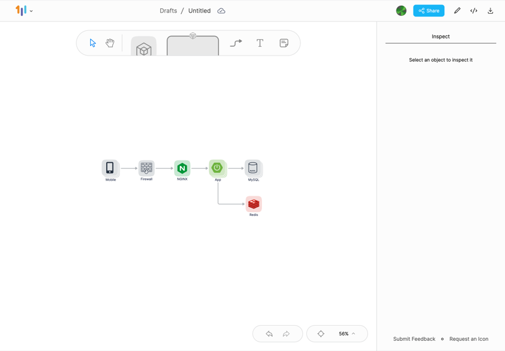Image resolution: width=505 pixels, height=351 pixels.
Task: Select the Mobile node icon
Action: coord(110,168)
